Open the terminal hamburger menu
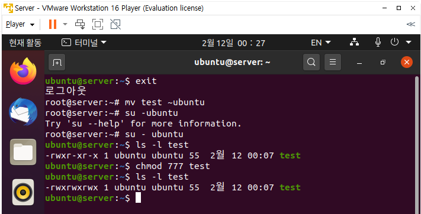The image size is (421, 214). (x=333, y=62)
